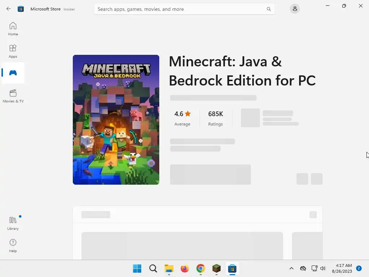Open the Home section in sidebar
This screenshot has width=369, height=277.
click(x=13, y=29)
